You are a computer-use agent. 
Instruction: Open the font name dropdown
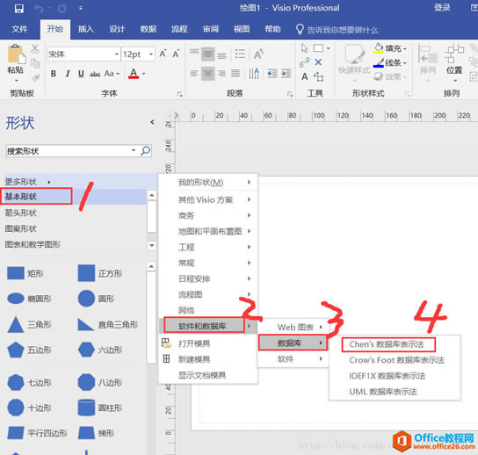pyautogui.click(x=117, y=54)
